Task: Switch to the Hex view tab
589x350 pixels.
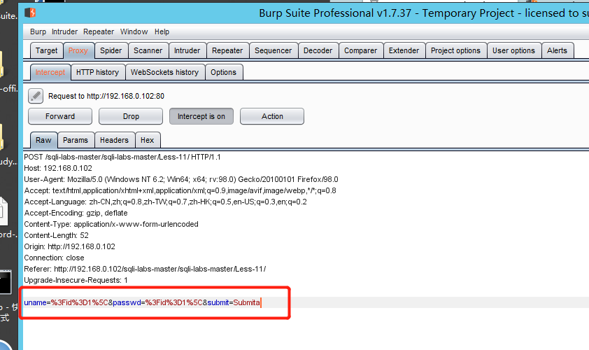Action: click(147, 140)
